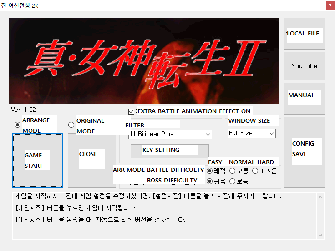The width and height of the screenshot is (335, 251).
Task: Set boss difficulty to 보통
Action: pyautogui.click(x=232, y=181)
